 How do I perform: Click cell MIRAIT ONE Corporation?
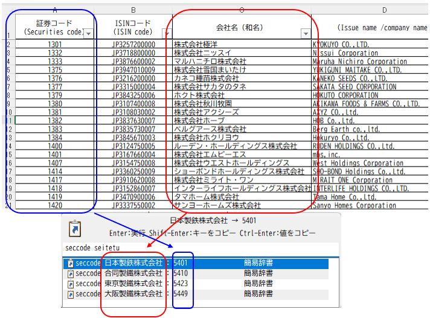point(370,180)
